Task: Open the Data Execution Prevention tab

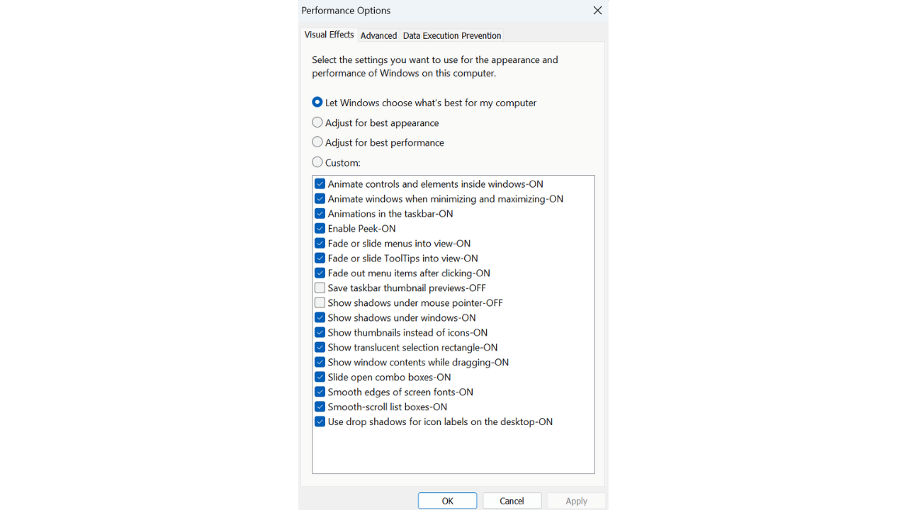Action: [x=451, y=35]
